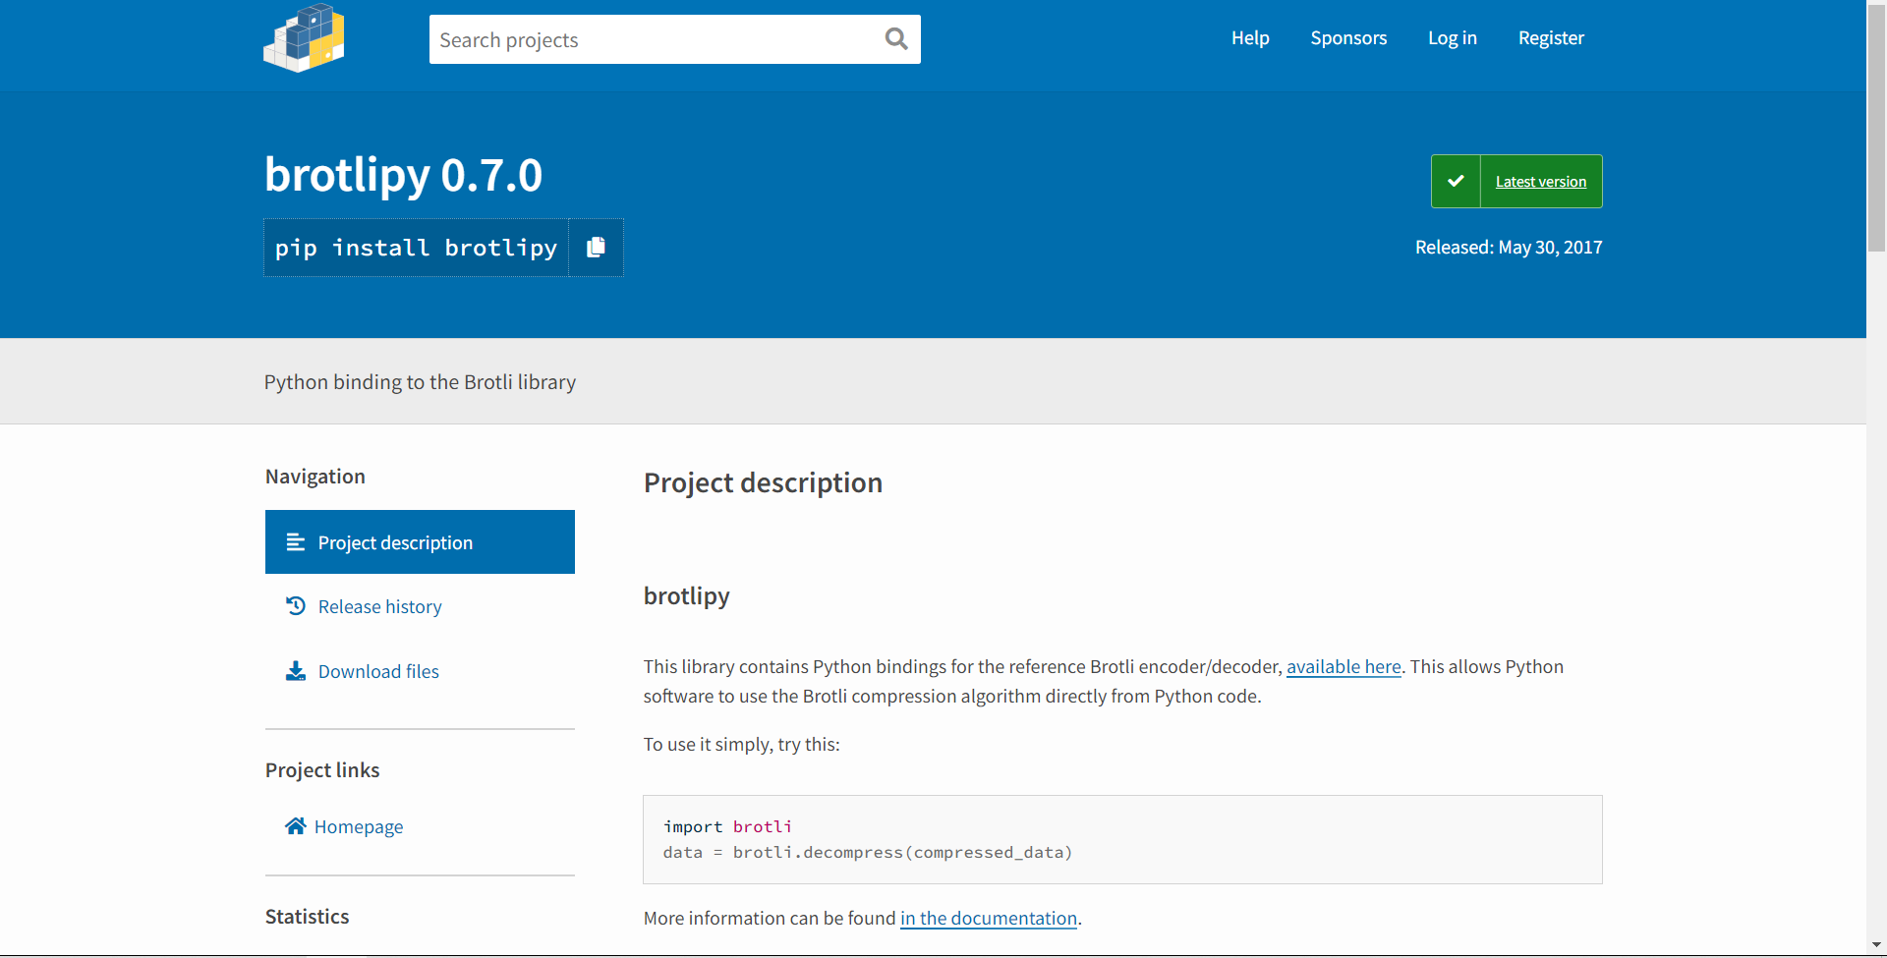Click the magnifying glass search icon

pos(895,39)
